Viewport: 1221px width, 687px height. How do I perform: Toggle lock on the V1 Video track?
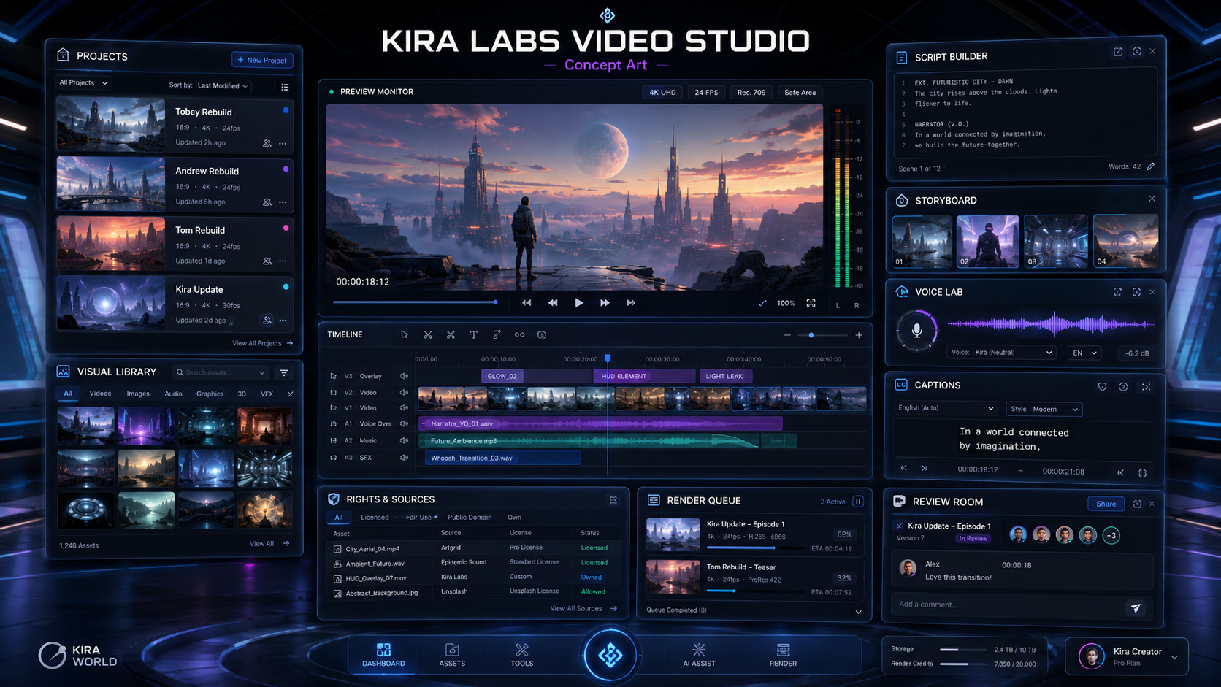point(334,407)
